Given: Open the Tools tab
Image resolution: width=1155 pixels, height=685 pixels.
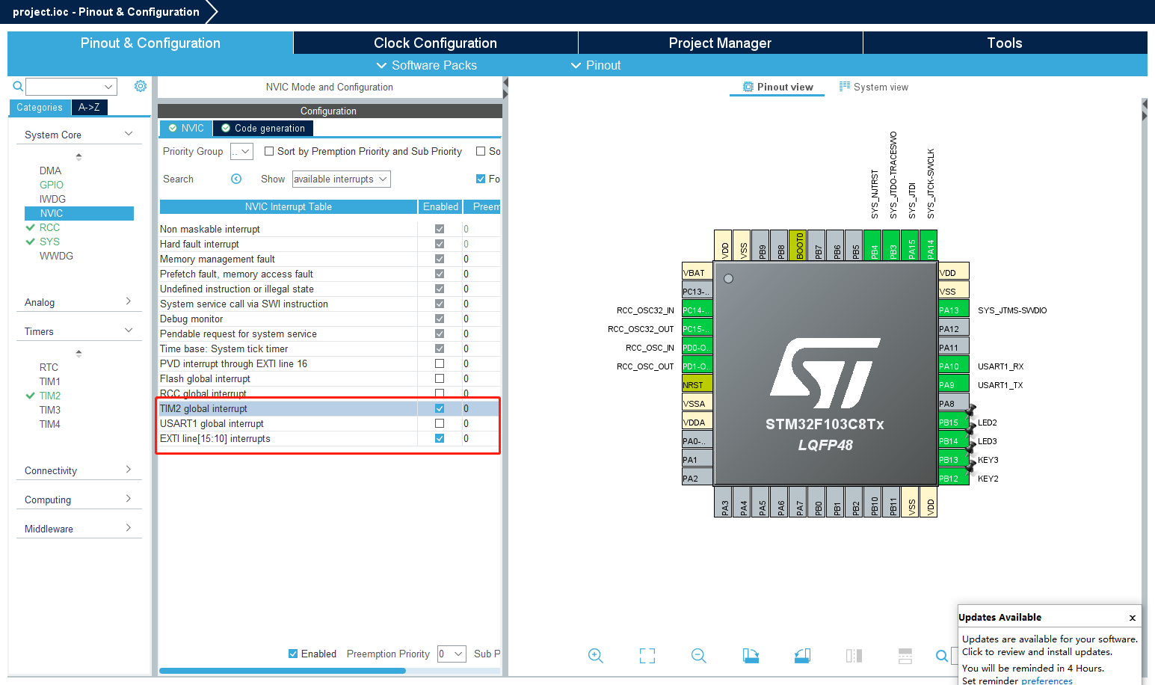Looking at the screenshot, I should pyautogui.click(x=1005, y=43).
